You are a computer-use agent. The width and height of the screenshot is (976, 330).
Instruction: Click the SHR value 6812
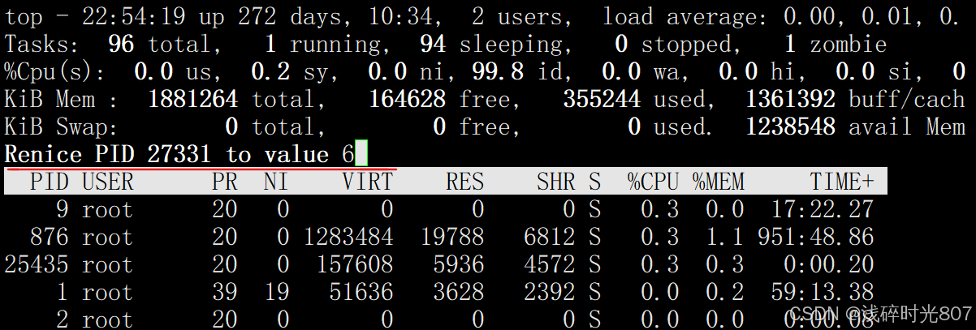(x=550, y=237)
